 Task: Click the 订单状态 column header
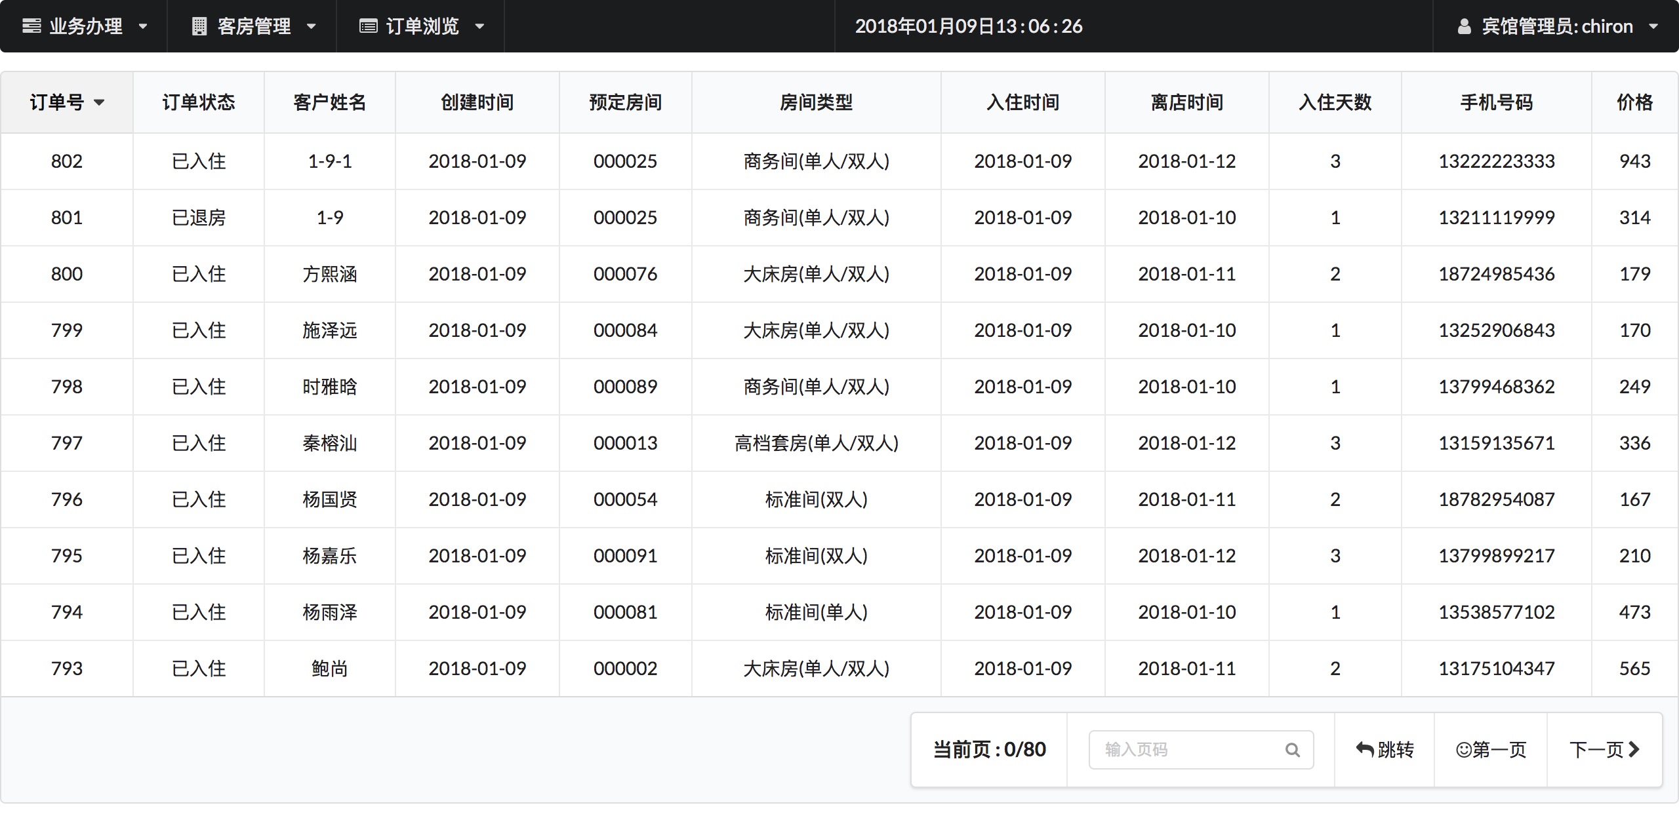coord(198,102)
